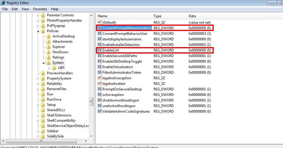Click ConsentPromptBehaviorUser data 0x00000003 (3)
This screenshot has height=148, width=283.
pyautogui.click(x=200, y=33)
